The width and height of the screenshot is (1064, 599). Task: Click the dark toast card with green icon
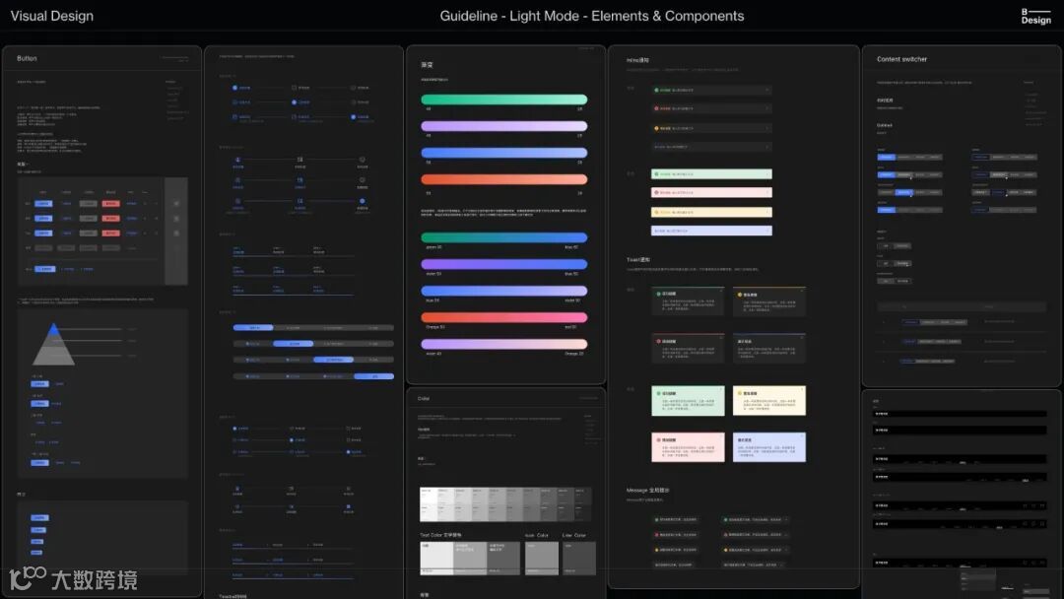pyautogui.click(x=688, y=301)
